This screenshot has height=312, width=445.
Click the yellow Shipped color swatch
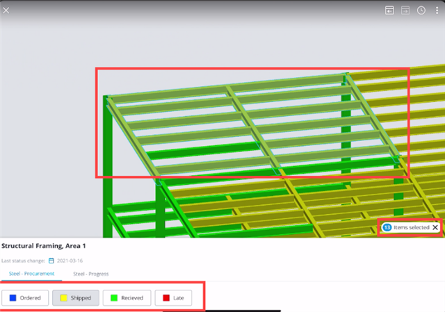pyautogui.click(x=63, y=298)
